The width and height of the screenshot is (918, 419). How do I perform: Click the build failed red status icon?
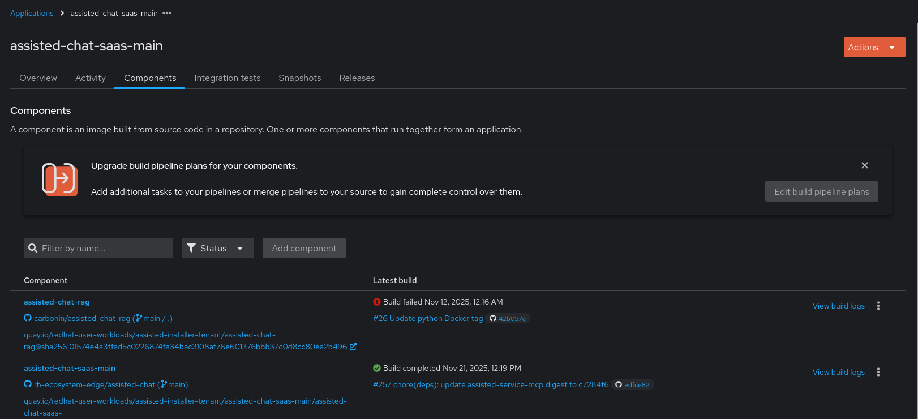[x=377, y=302]
